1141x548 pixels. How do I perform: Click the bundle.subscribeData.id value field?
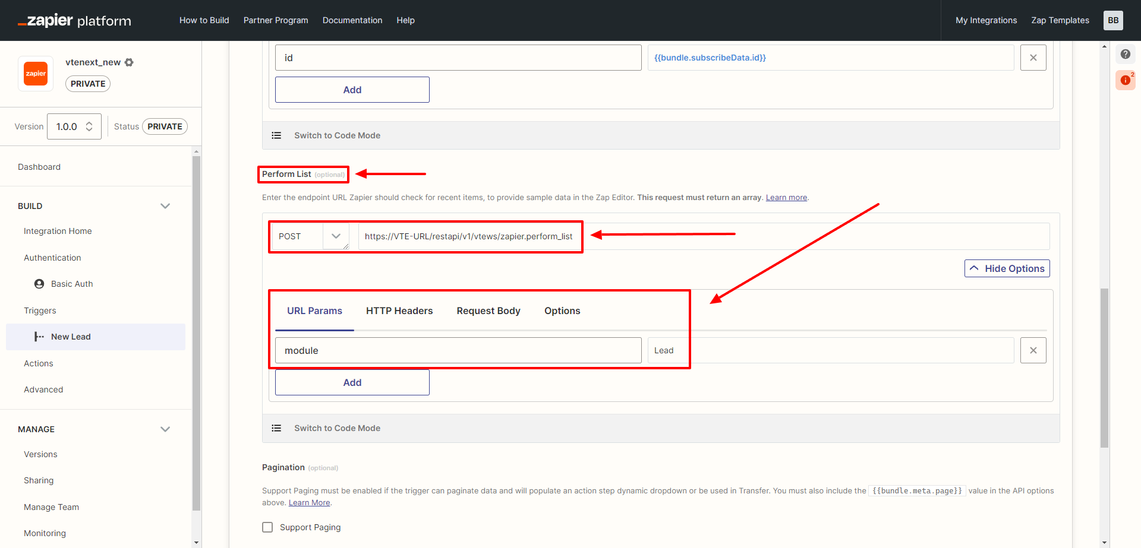[831, 58]
